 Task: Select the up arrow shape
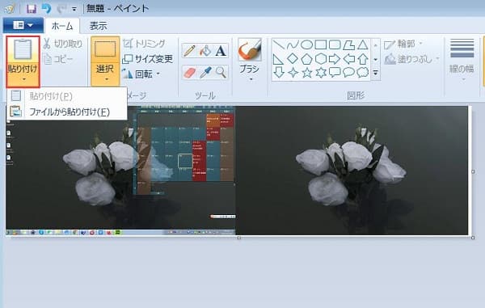[363, 59]
